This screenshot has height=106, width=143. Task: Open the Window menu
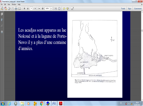(14, 4)
